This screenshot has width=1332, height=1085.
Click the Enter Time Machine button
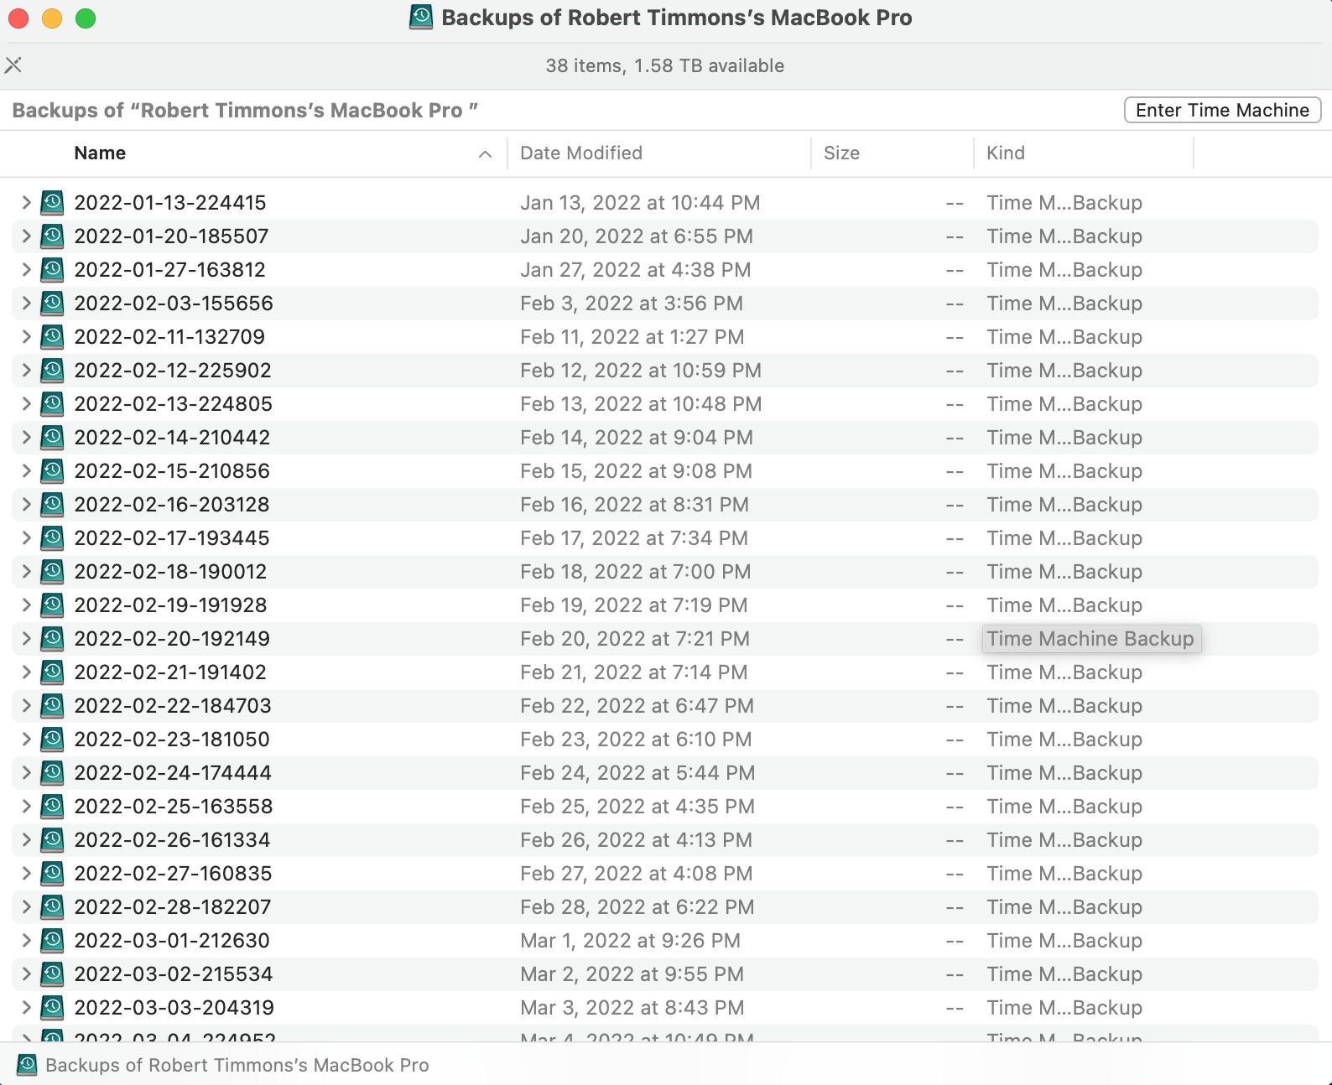[x=1222, y=110]
